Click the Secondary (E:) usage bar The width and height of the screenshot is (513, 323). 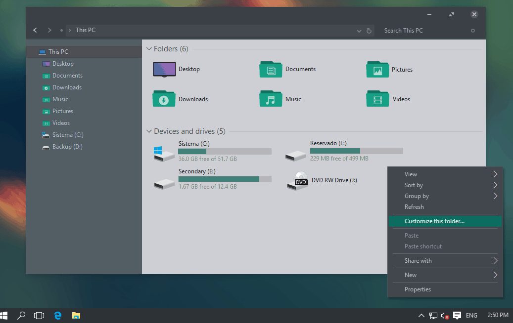225,179
